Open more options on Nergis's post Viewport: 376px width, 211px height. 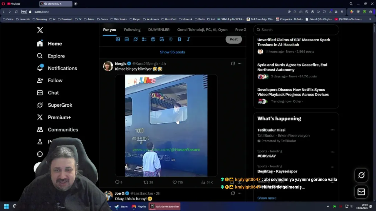[x=239, y=64]
